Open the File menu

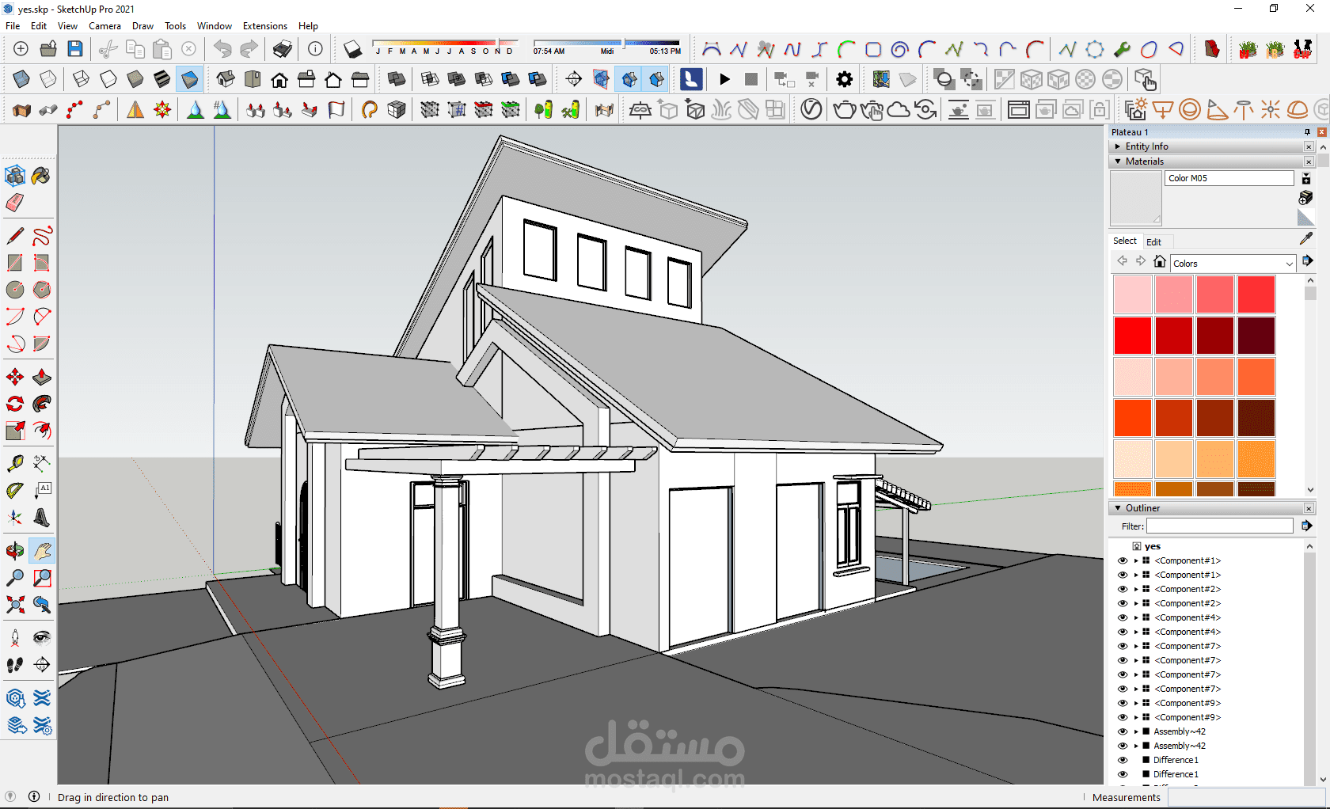point(13,26)
